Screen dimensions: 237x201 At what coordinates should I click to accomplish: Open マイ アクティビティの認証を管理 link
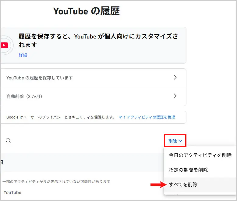147,117
